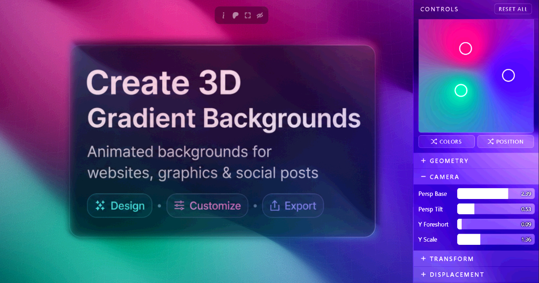Screen dimensions: 539x283
Task: Expand the Displacement section
Action: [476, 274]
